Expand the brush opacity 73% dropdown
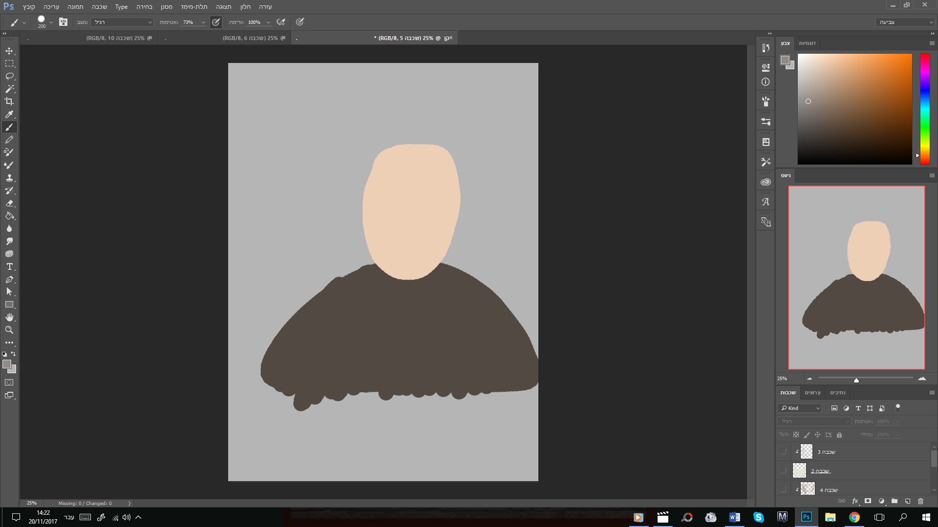 coord(203,22)
